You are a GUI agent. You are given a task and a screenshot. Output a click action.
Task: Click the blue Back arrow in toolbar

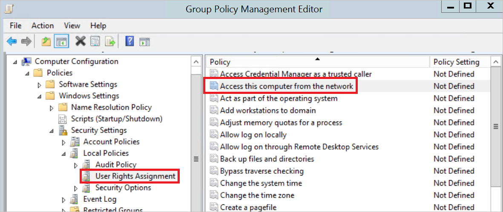click(12, 41)
